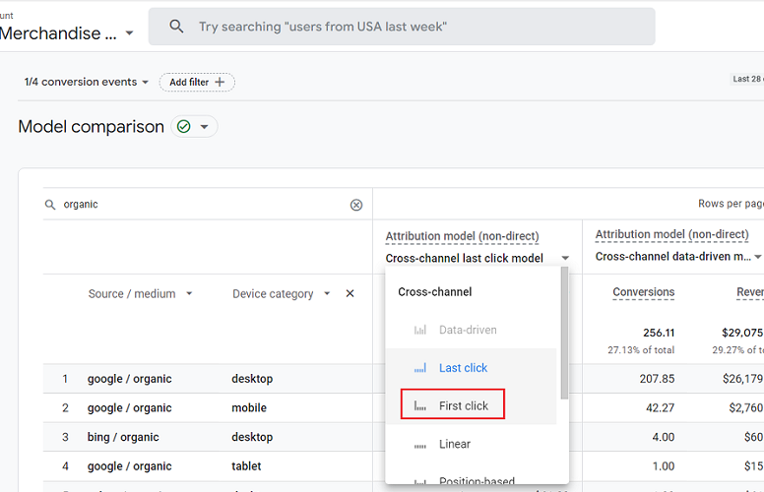This screenshot has height=492, width=764.
Task: Click the Data-driven bar chart icon
Action: [420, 330]
